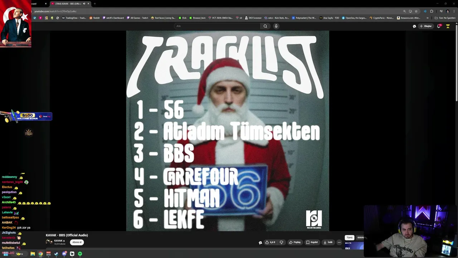Click the YouTube Ara search field
The width and height of the screenshot is (458, 258).
click(x=218, y=26)
